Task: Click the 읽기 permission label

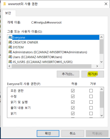Action: tap(13, 114)
